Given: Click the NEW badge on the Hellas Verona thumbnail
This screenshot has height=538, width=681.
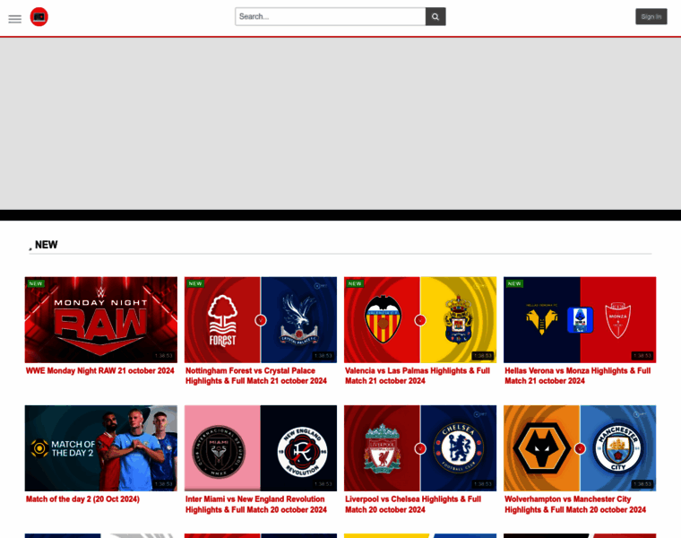Looking at the screenshot, I should click(514, 283).
